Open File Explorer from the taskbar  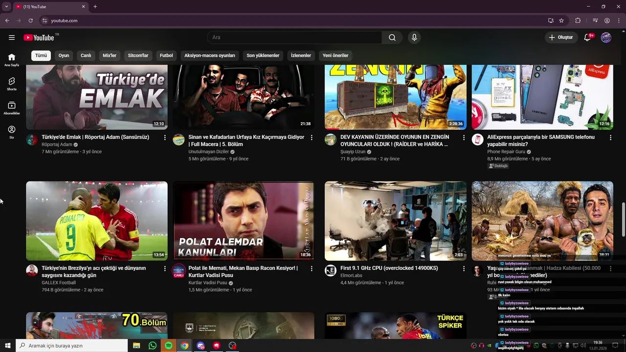point(136,346)
